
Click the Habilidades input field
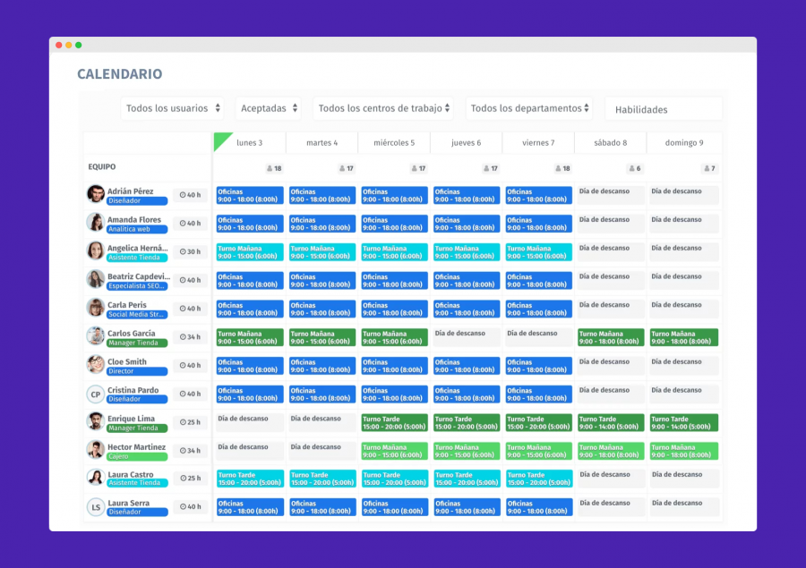point(664,109)
